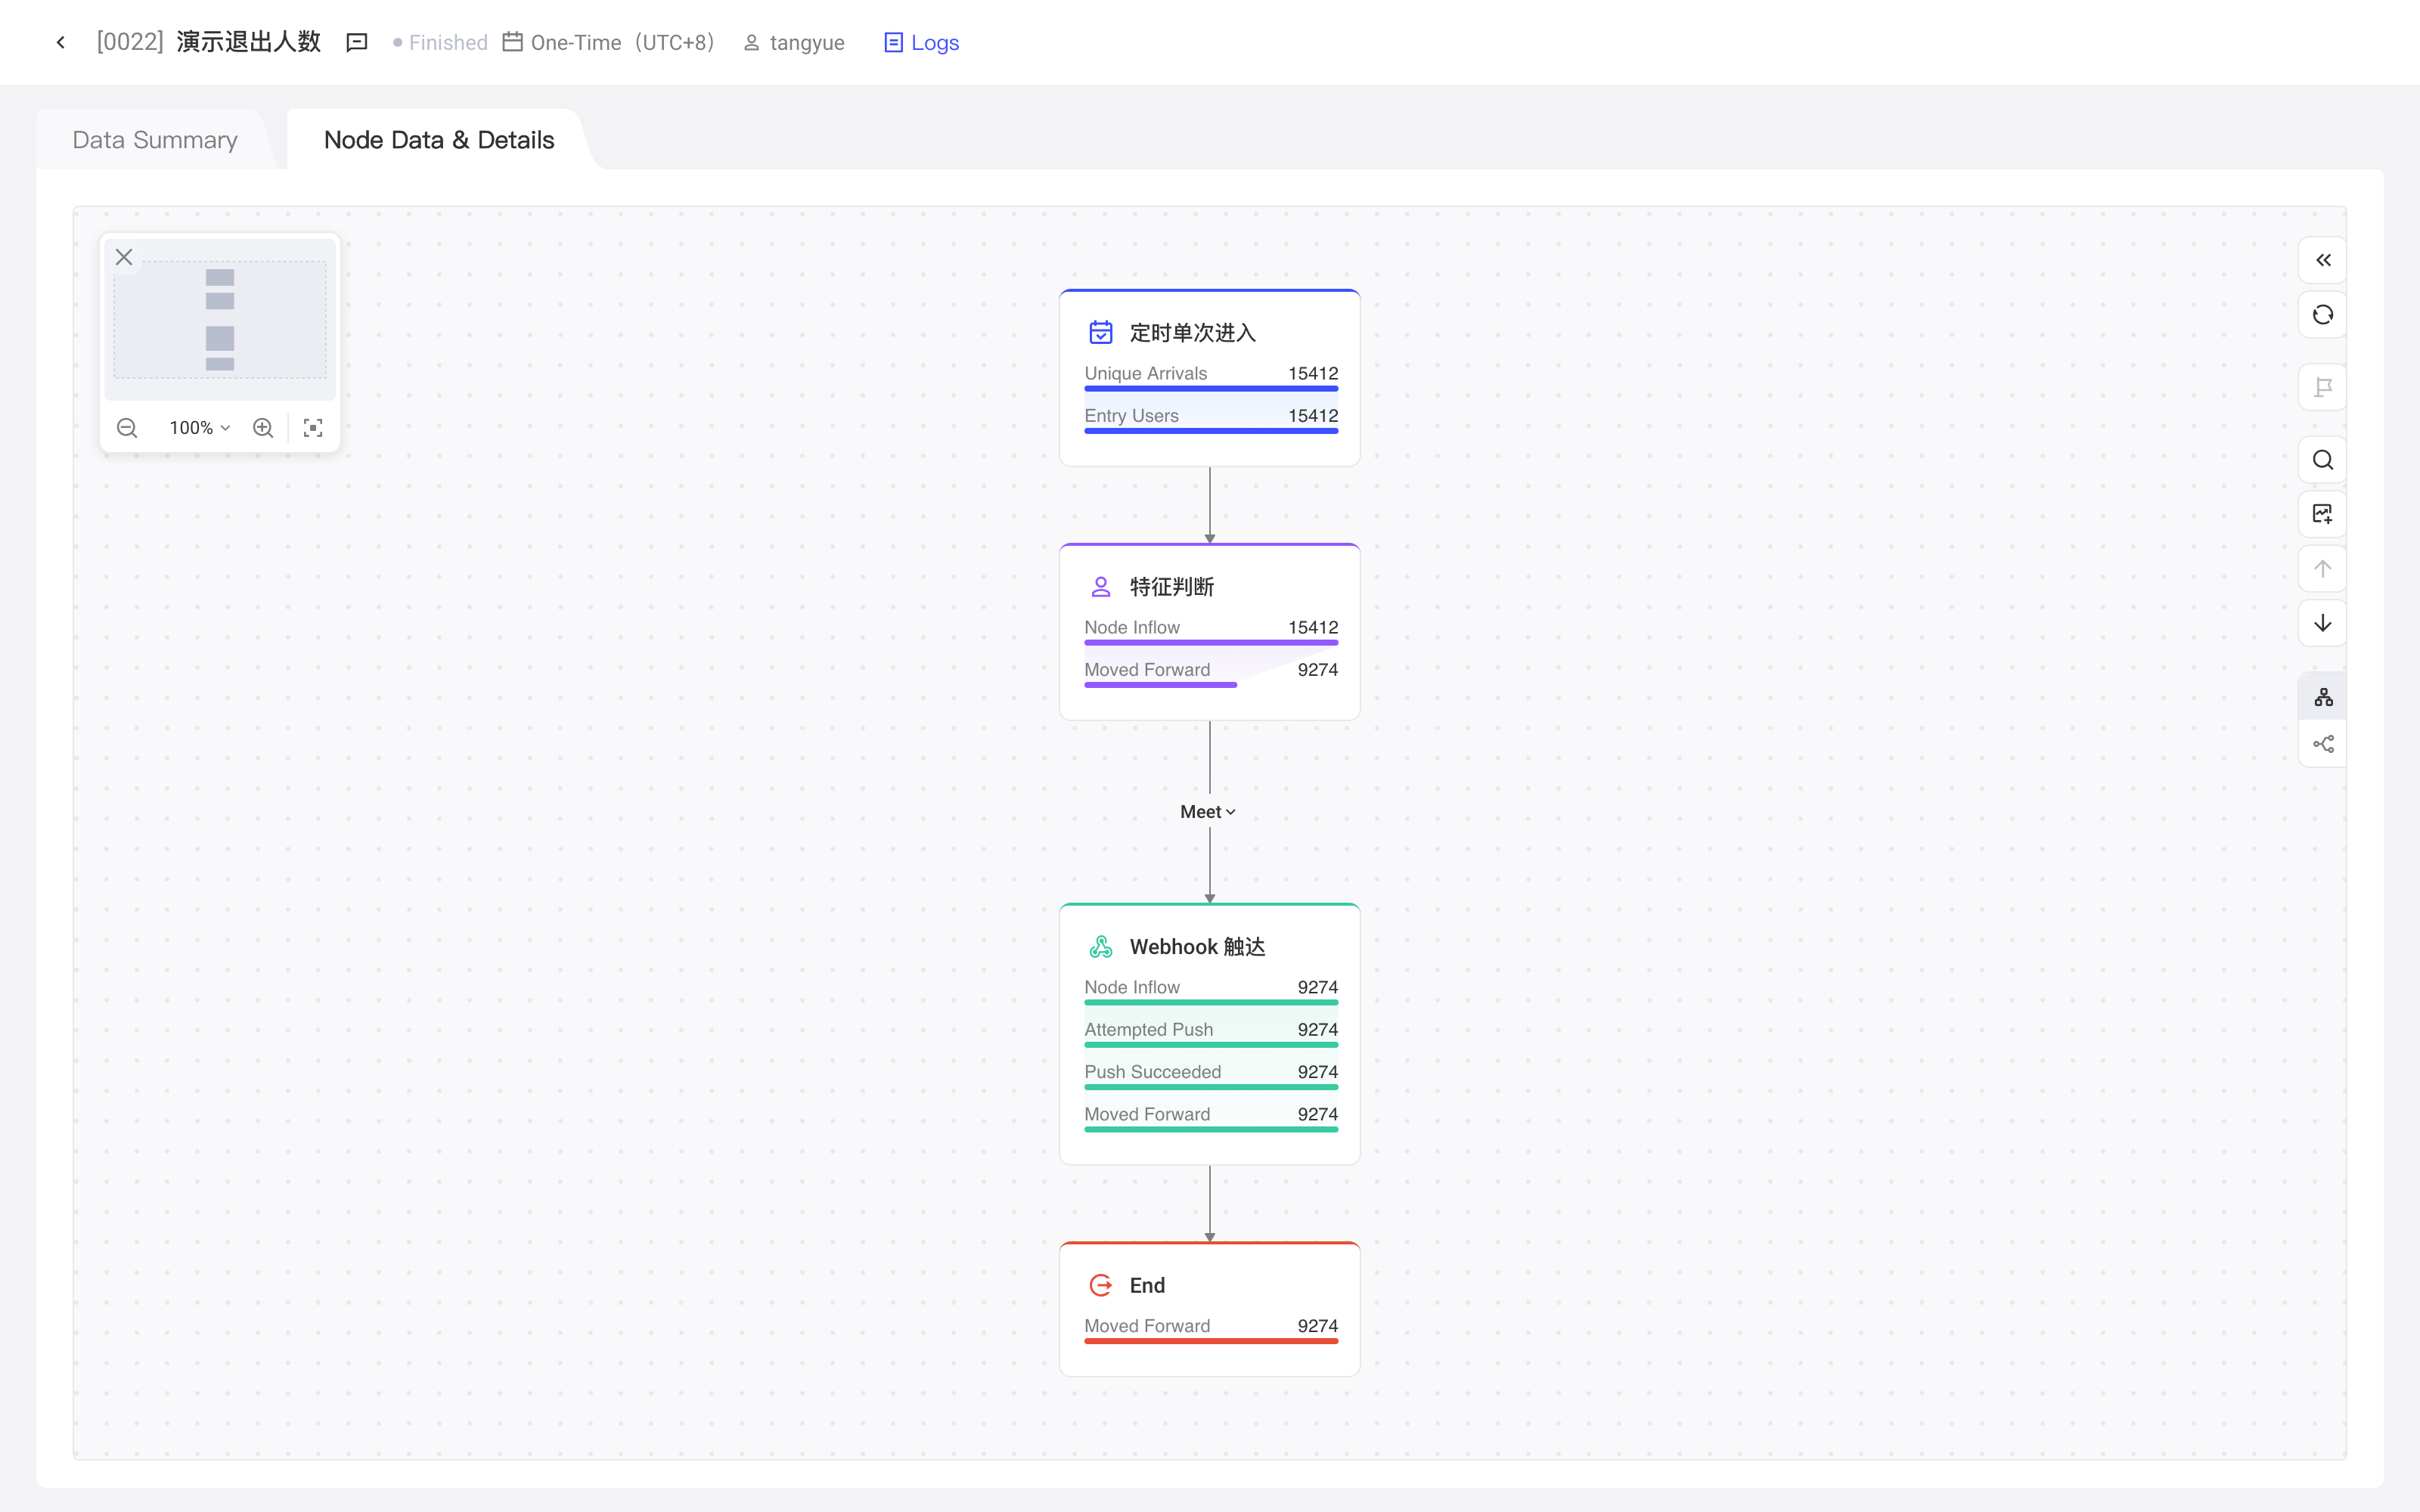Click the exit icon on End node
The height and width of the screenshot is (1512, 2420).
[1100, 1285]
